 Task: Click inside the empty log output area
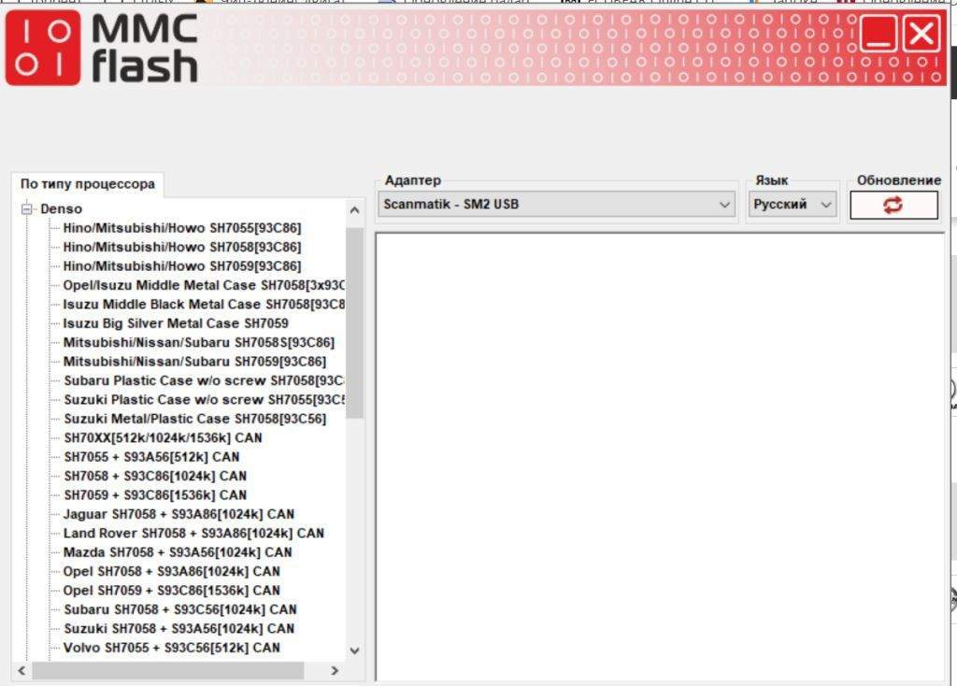click(660, 456)
